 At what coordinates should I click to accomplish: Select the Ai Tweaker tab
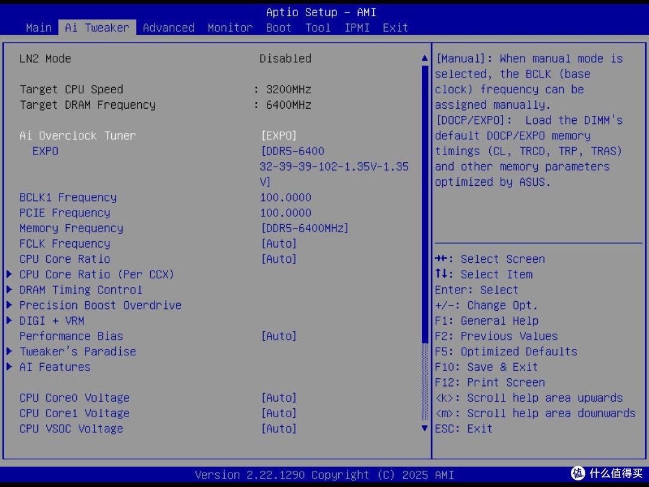(97, 28)
